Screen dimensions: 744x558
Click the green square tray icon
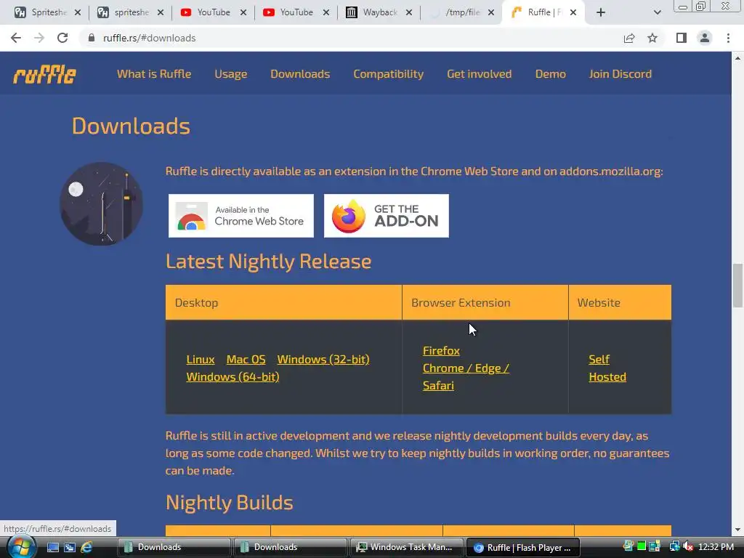pyautogui.click(x=642, y=546)
